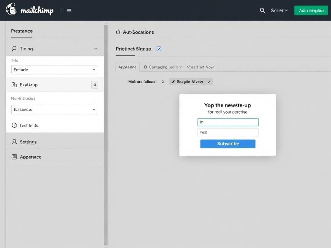Click the pencil icon on Recpile Alvew button
The height and width of the screenshot is (248, 331).
(174, 81)
